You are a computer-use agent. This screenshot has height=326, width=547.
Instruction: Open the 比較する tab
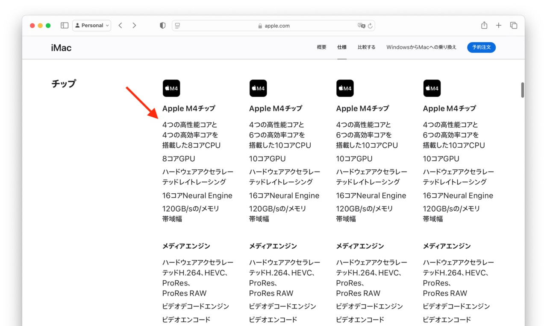tap(367, 47)
